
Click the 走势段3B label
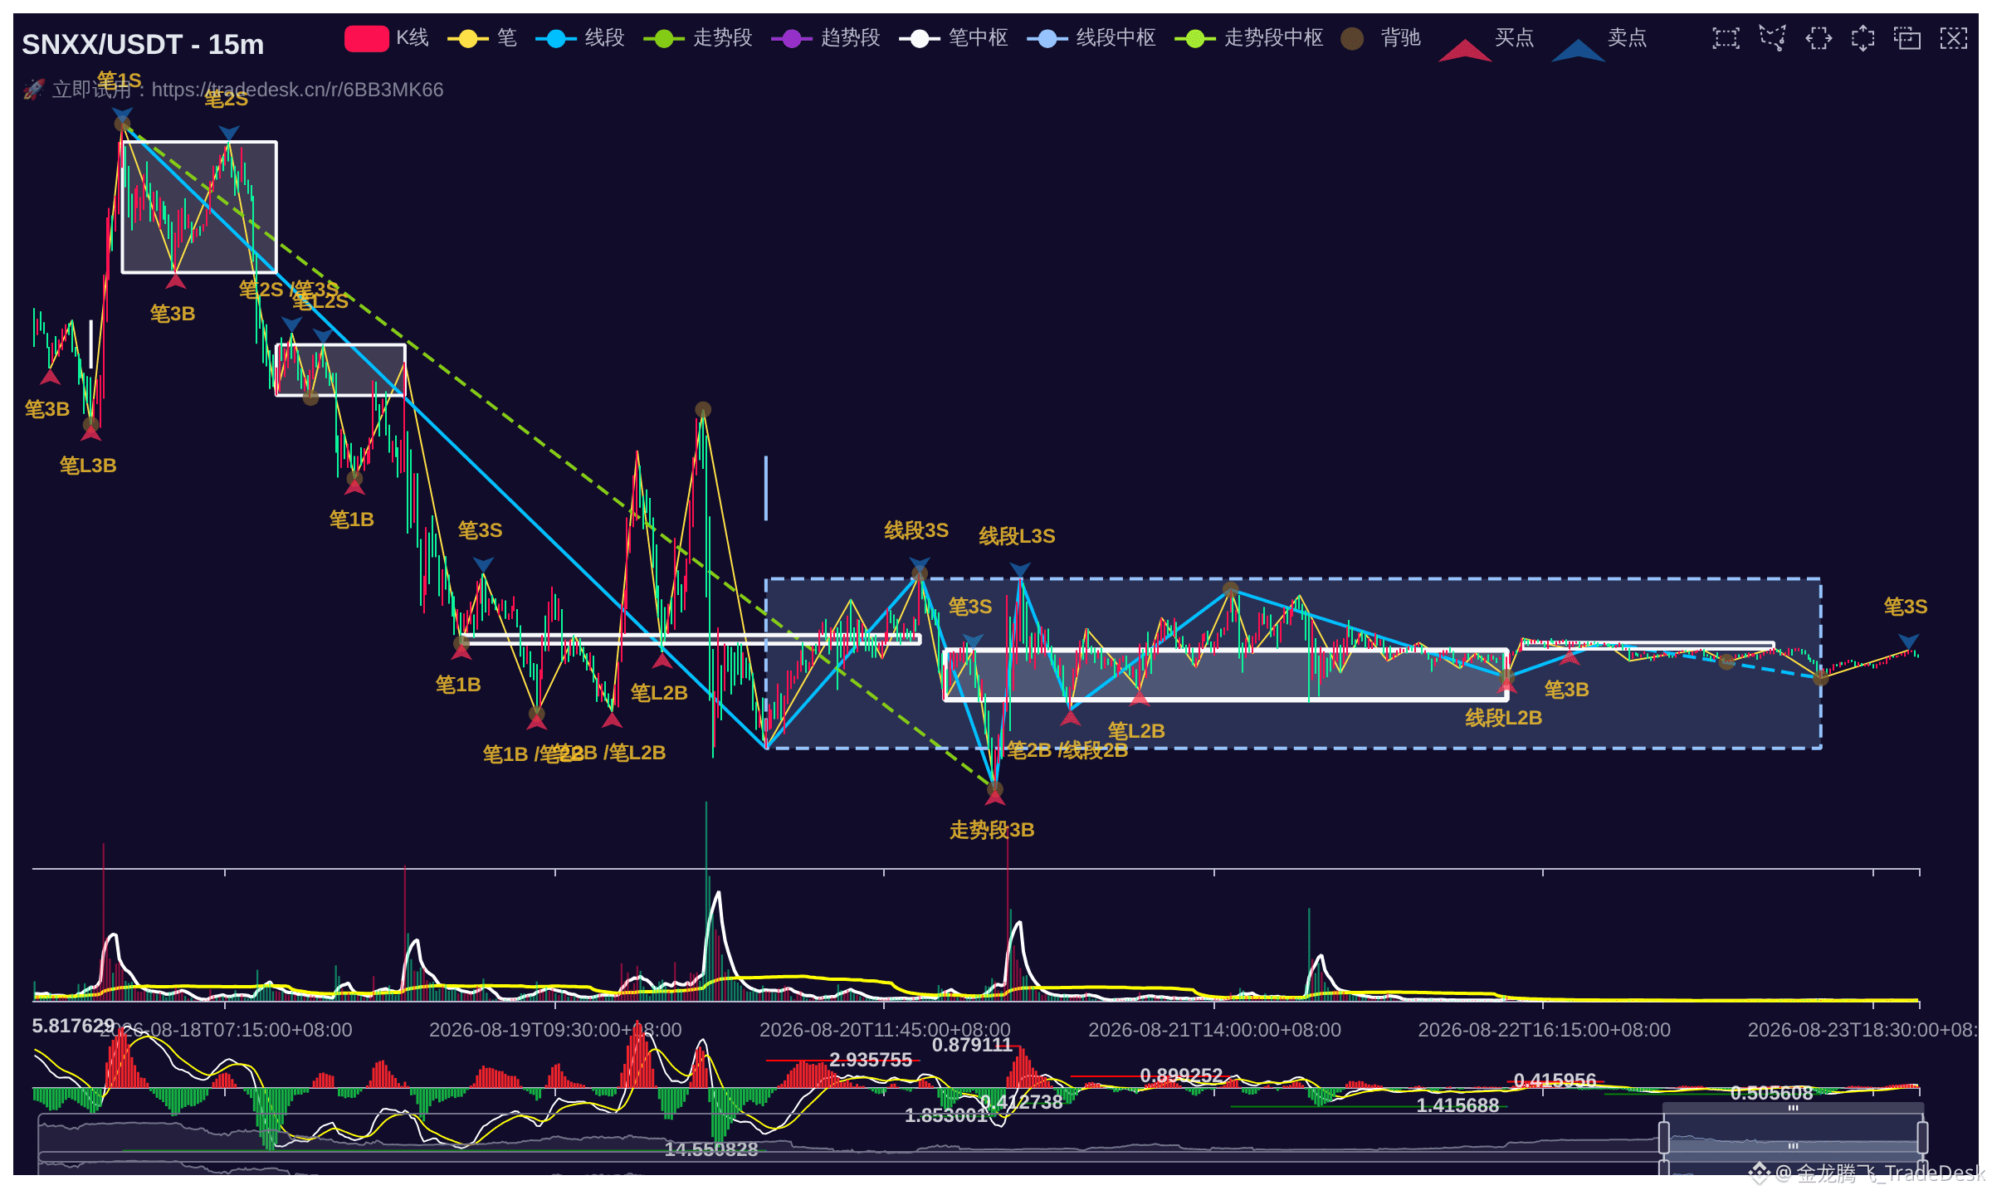point(992,830)
